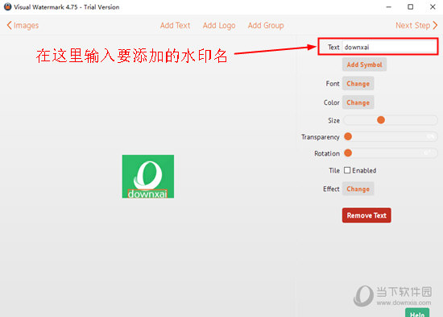Click the Visual Watermark app icon in title bar
The height and width of the screenshot is (317, 443).
pyautogui.click(x=7, y=6)
